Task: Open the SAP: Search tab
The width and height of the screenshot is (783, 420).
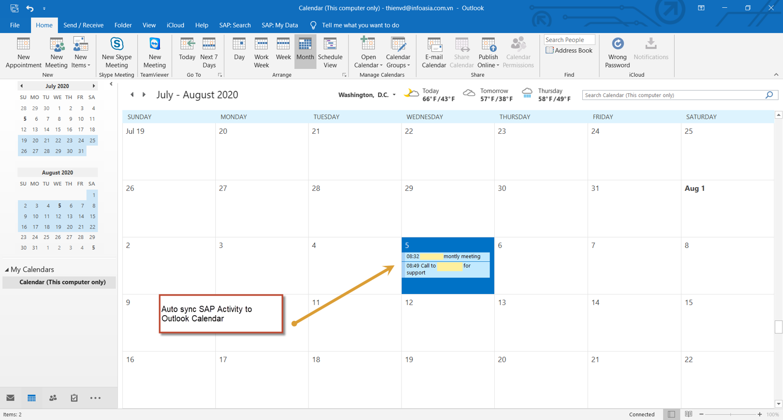Action: tap(235, 25)
